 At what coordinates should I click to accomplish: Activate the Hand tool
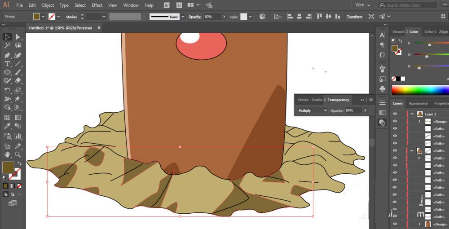coord(7,155)
